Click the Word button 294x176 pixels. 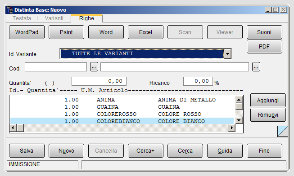click(106, 32)
